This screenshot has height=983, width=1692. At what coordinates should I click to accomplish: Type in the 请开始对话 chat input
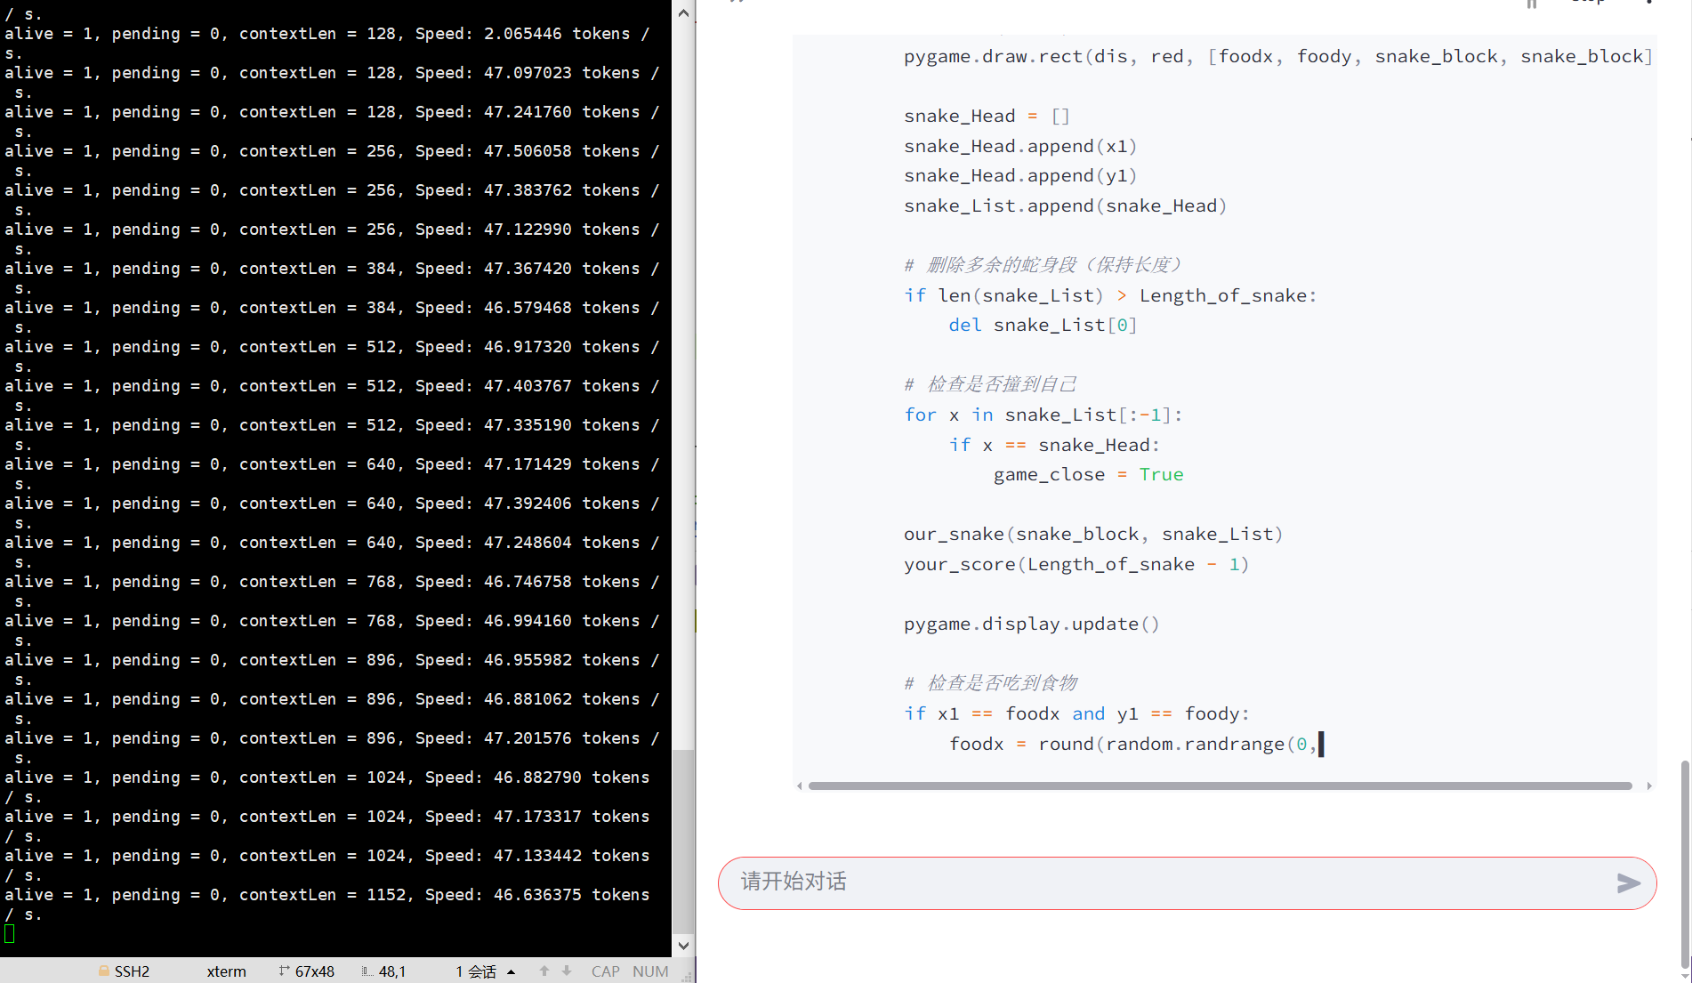(x=1156, y=882)
